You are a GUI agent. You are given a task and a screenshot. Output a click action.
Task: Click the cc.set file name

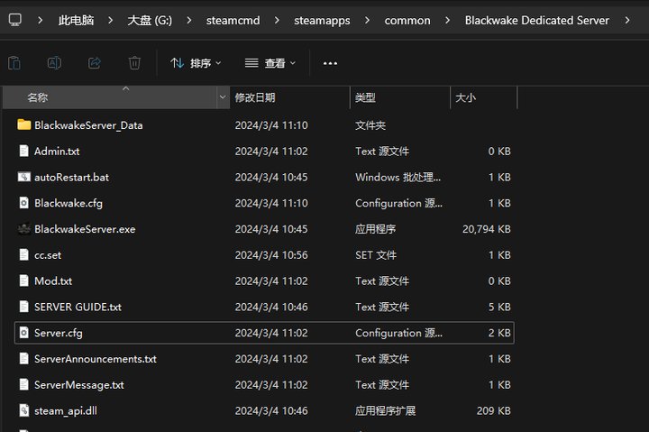(x=48, y=255)
